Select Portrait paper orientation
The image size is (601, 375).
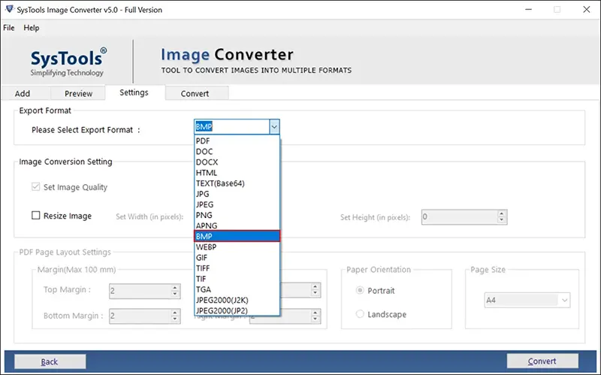point(360,290)
